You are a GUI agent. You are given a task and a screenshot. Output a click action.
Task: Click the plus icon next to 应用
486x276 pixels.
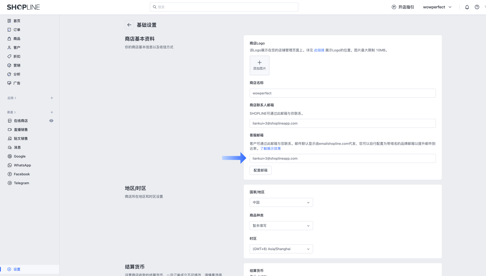tap(52, 98)
